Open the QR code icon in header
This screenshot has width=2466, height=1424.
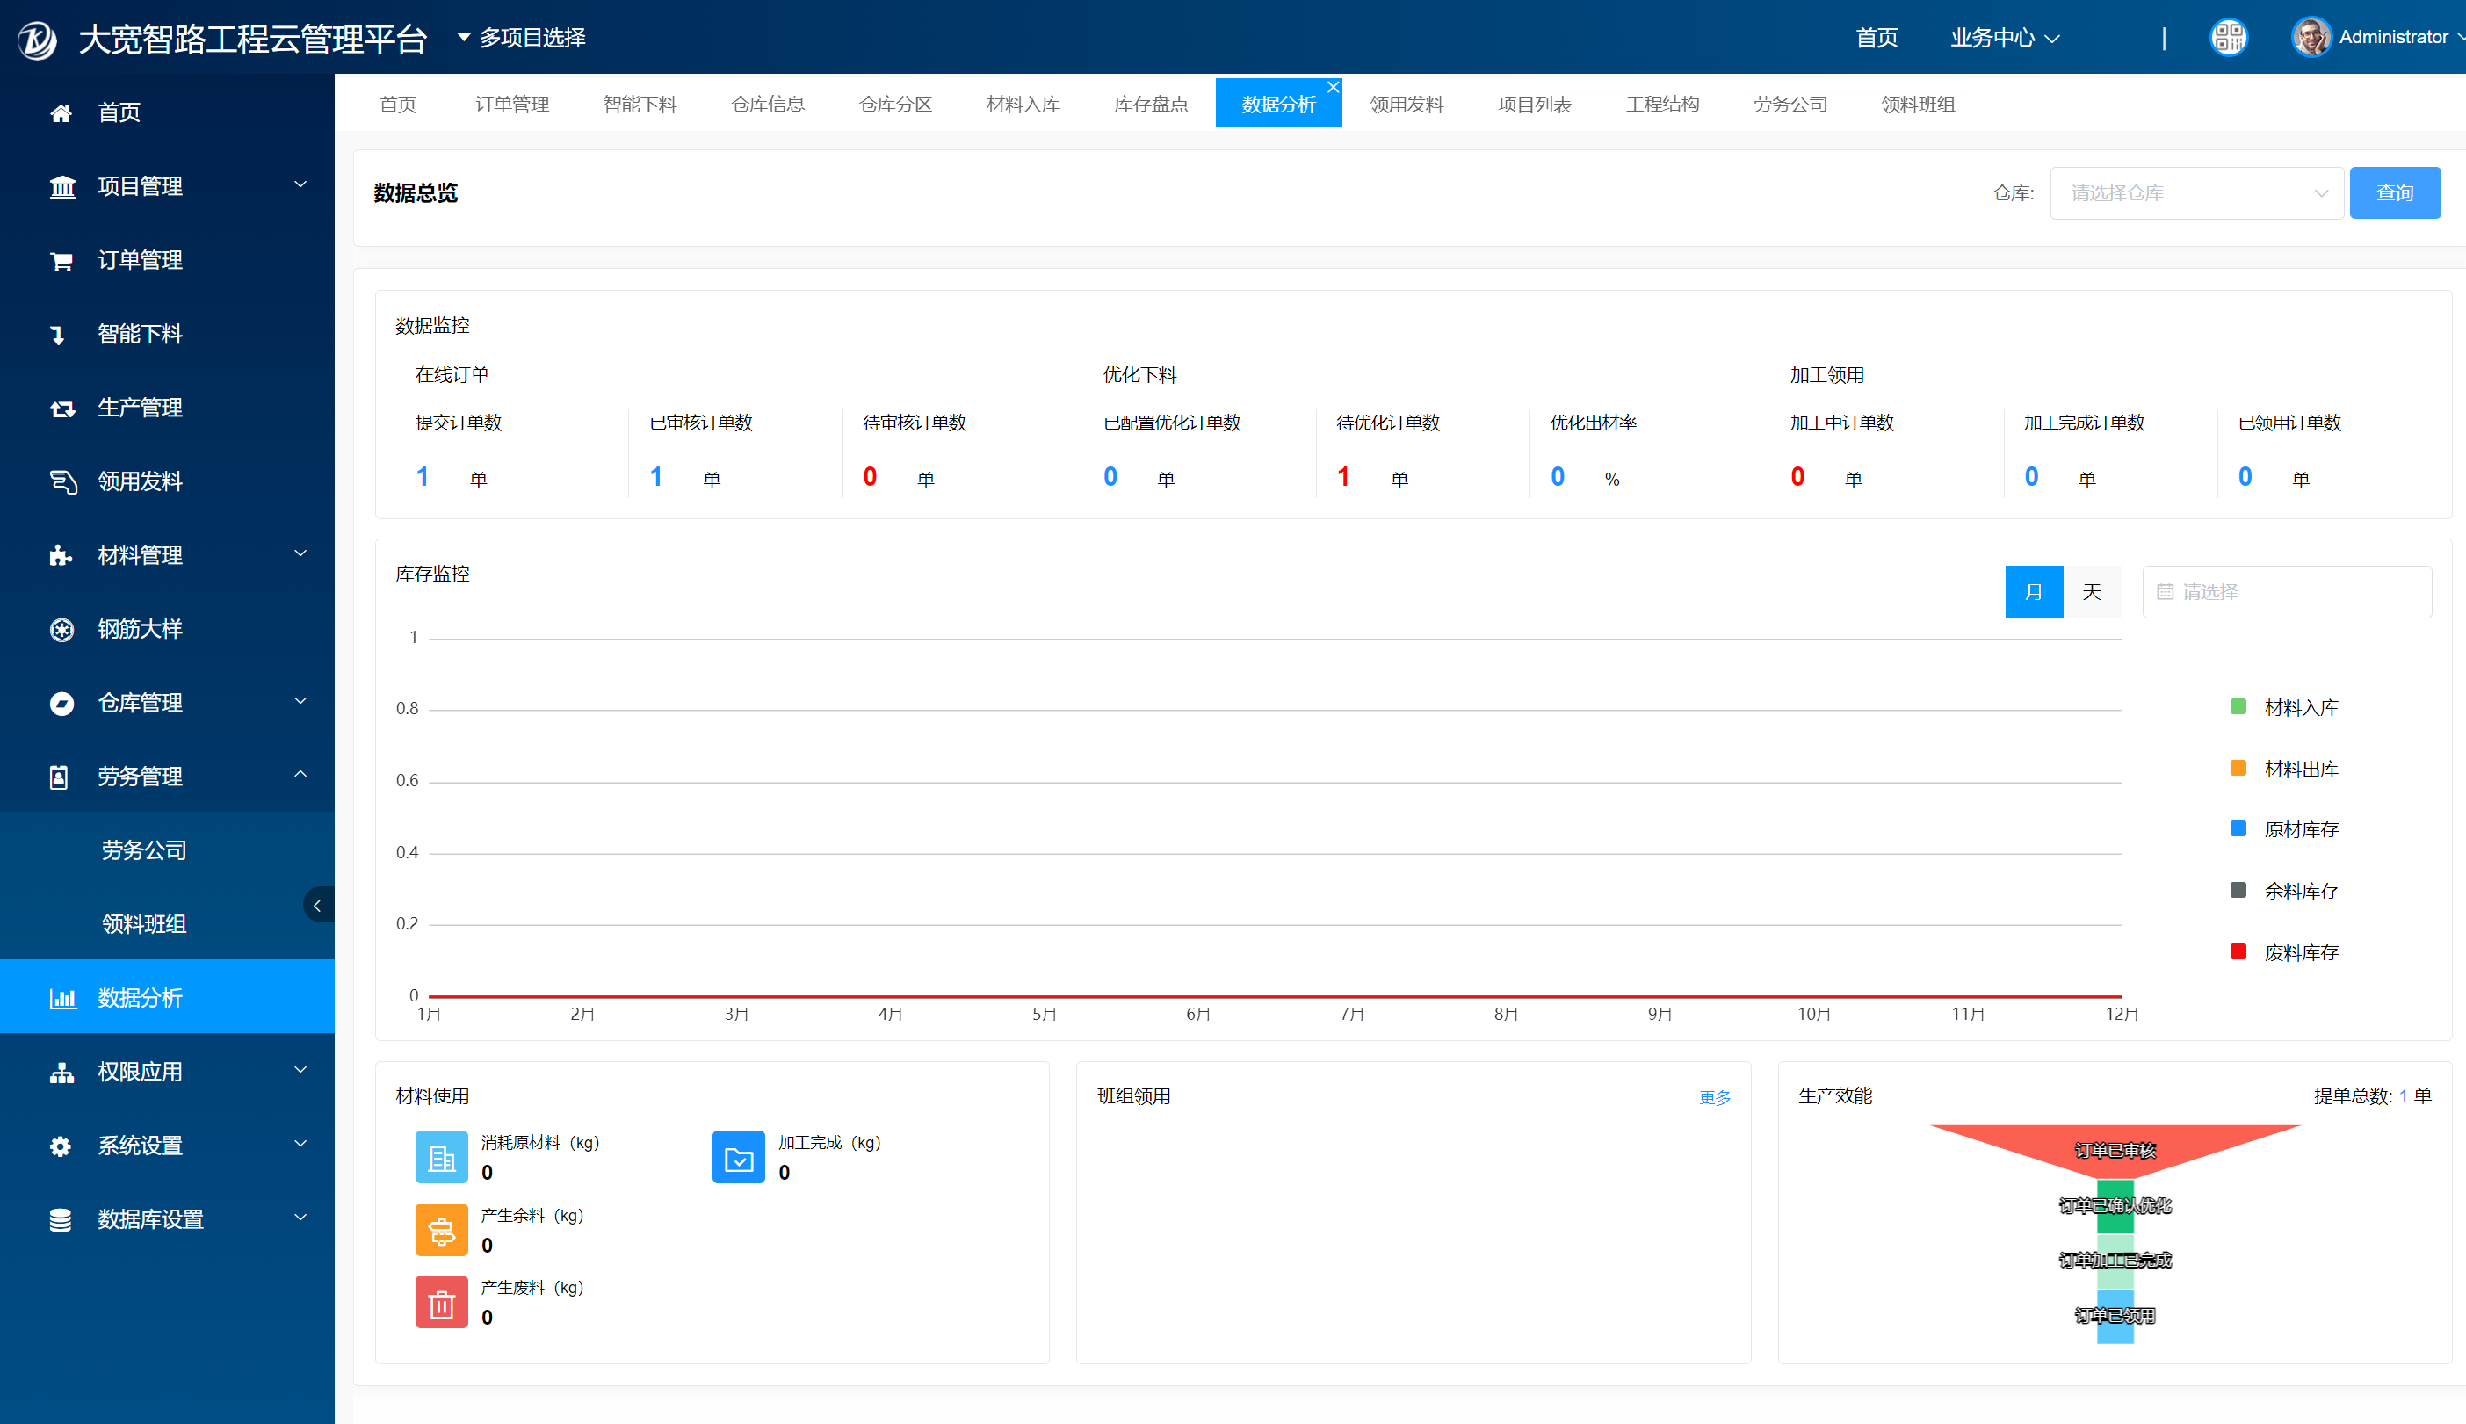[2229, 37]
